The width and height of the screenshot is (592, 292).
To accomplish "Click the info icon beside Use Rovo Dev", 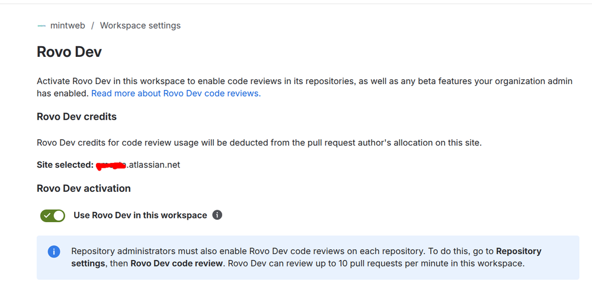I will (217, 215).
